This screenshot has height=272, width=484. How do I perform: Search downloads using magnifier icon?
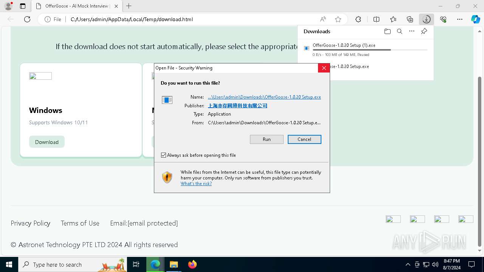click(399, 31)
